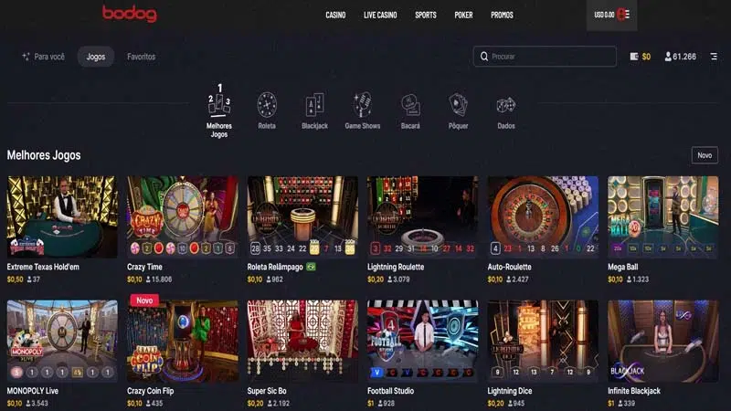Select the Roleta category icon

267,105
